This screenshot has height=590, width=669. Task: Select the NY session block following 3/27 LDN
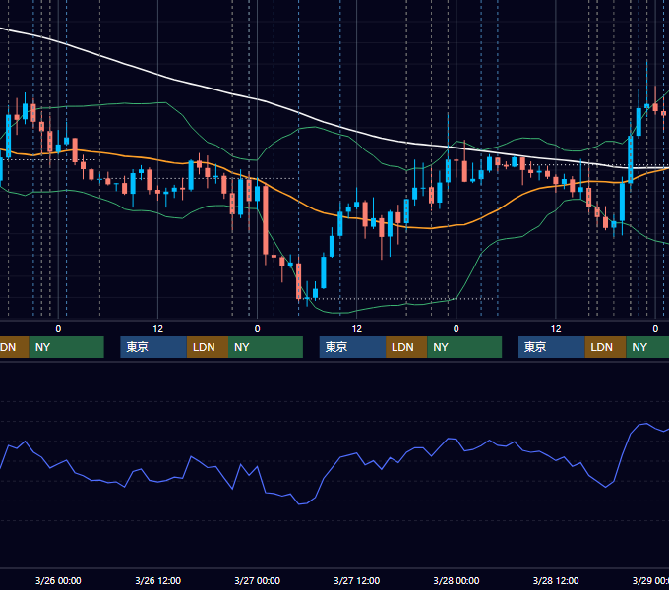(x=464, y=347)
